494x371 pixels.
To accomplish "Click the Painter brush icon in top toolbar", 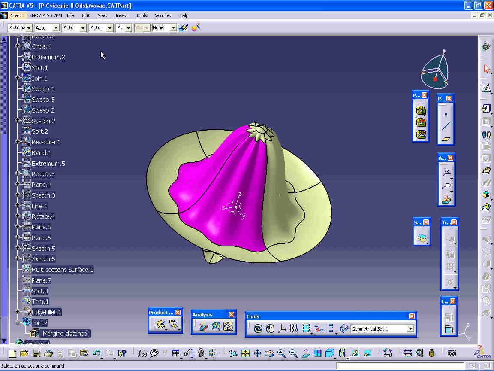I will (184, 28).
